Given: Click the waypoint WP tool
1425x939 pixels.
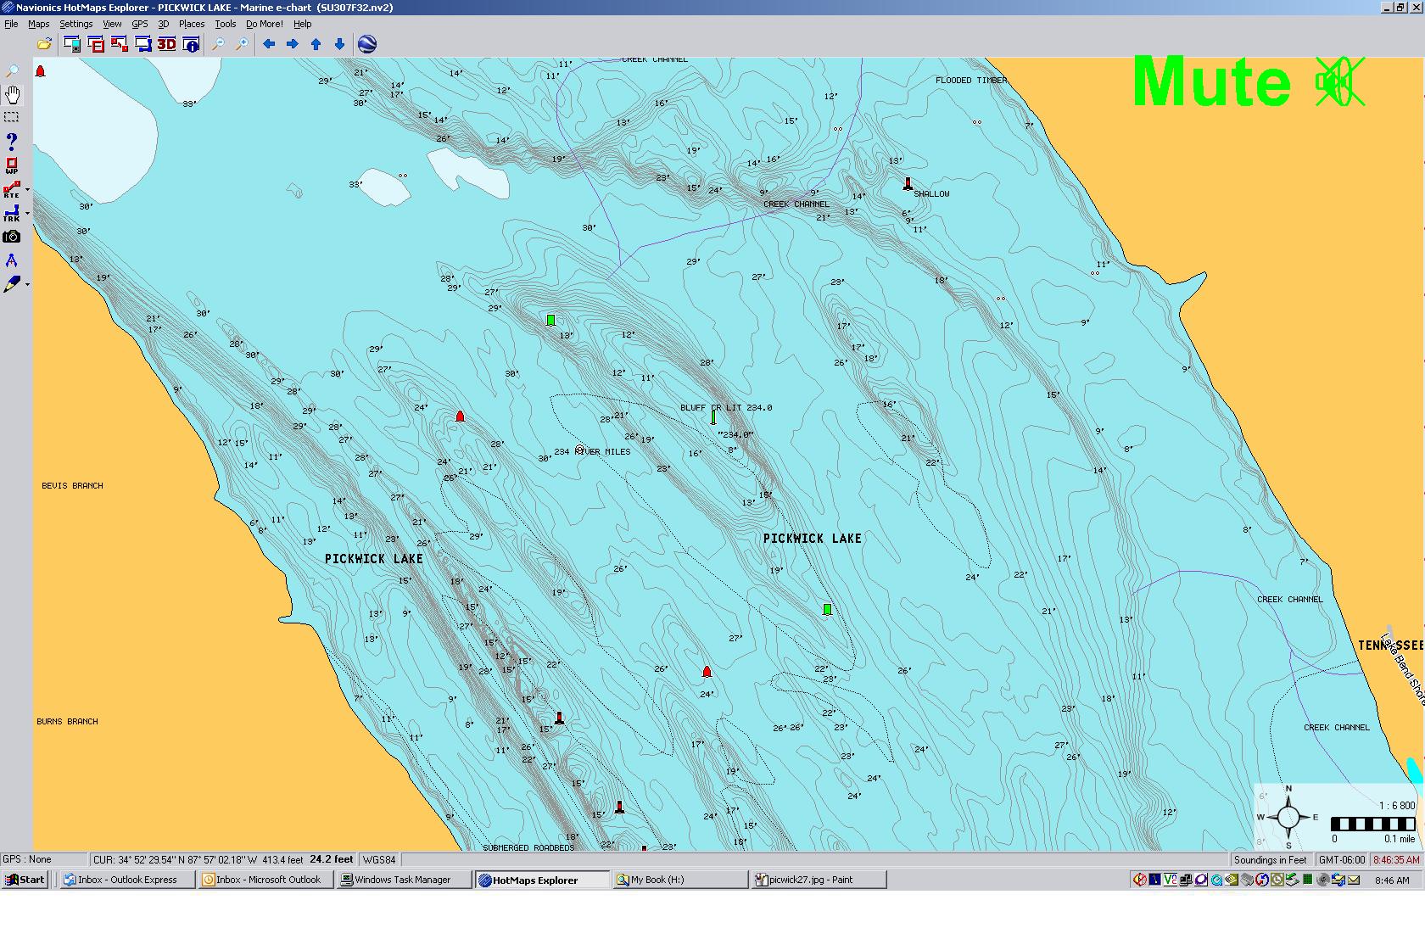Looking at the screenshot, I should click(x=12, y=165).
